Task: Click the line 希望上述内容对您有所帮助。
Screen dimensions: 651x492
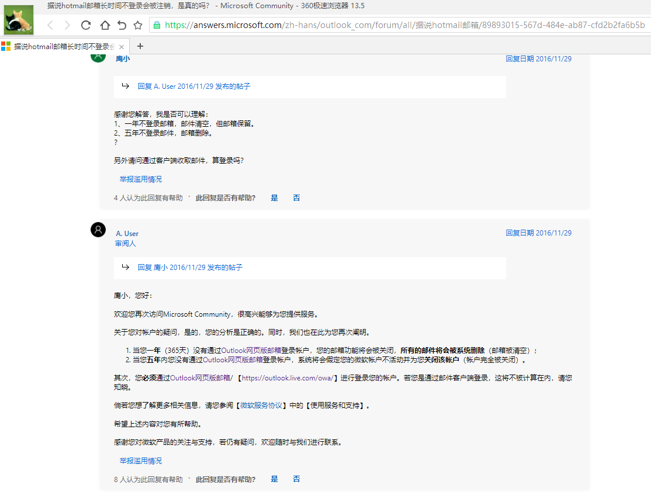Action: 158,424
